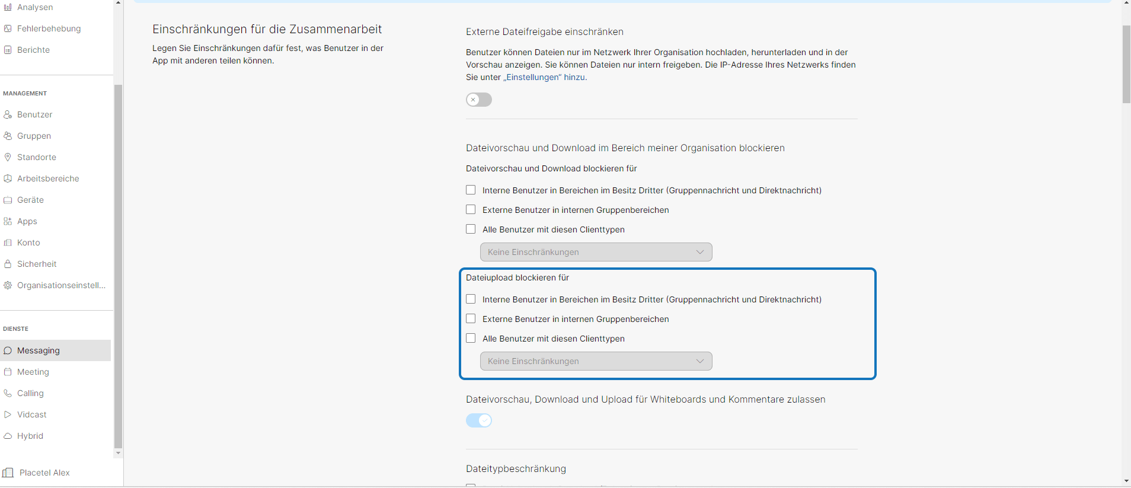Click the main page vertical scrollbar

coord(1126,64)
